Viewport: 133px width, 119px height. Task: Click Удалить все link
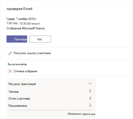click(88, 114)
